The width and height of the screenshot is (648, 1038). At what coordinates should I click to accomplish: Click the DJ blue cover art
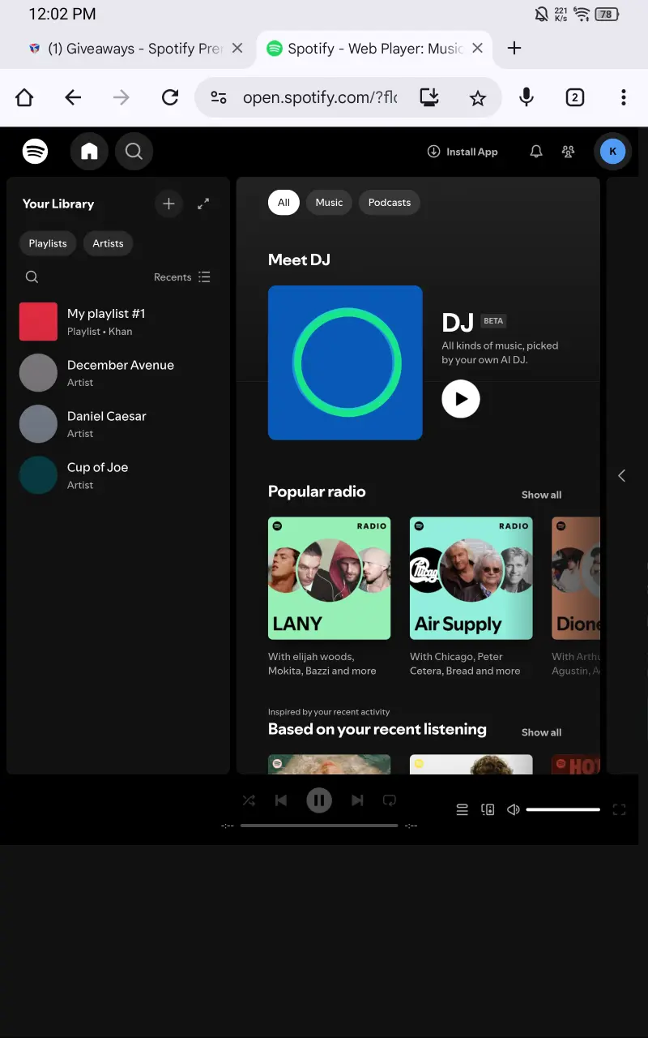pyautogui.click(x=345, y=362)
